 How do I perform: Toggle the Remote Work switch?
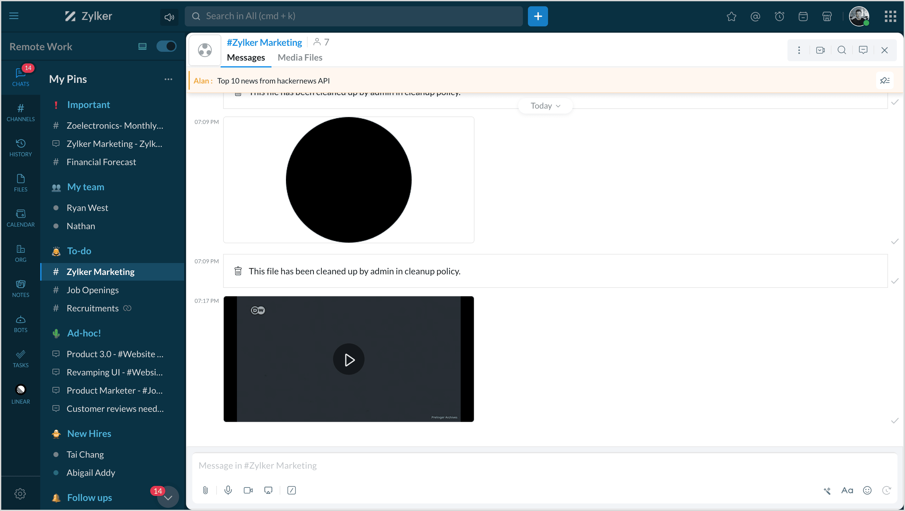click(x=166, y=46)
